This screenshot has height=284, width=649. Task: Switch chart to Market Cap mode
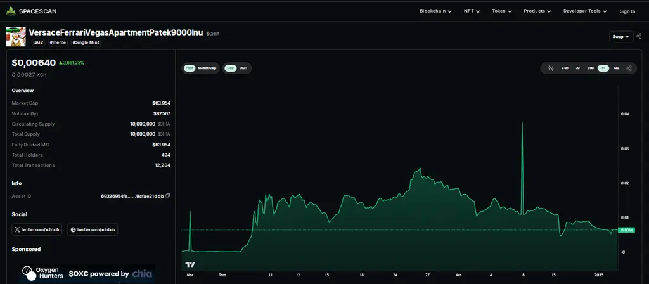point(207,68)
